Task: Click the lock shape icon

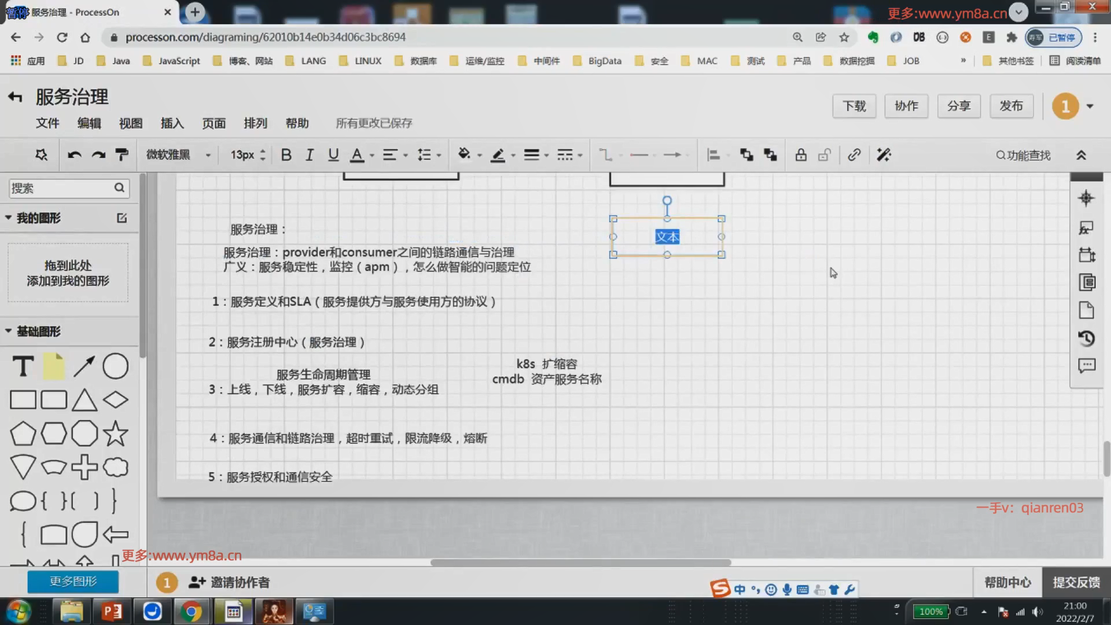Action: (x=800, y=155)
